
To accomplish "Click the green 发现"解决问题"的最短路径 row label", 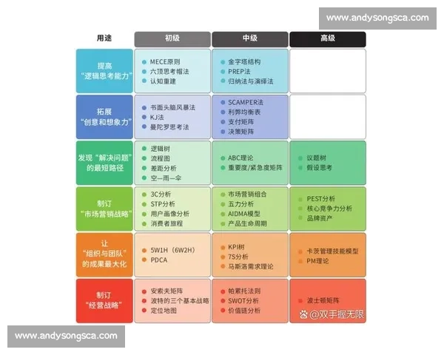I will pyautogui.click(x=104, y=163).
